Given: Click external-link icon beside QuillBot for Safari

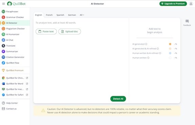Looking at the screenshot, I should tap(27, 95).
